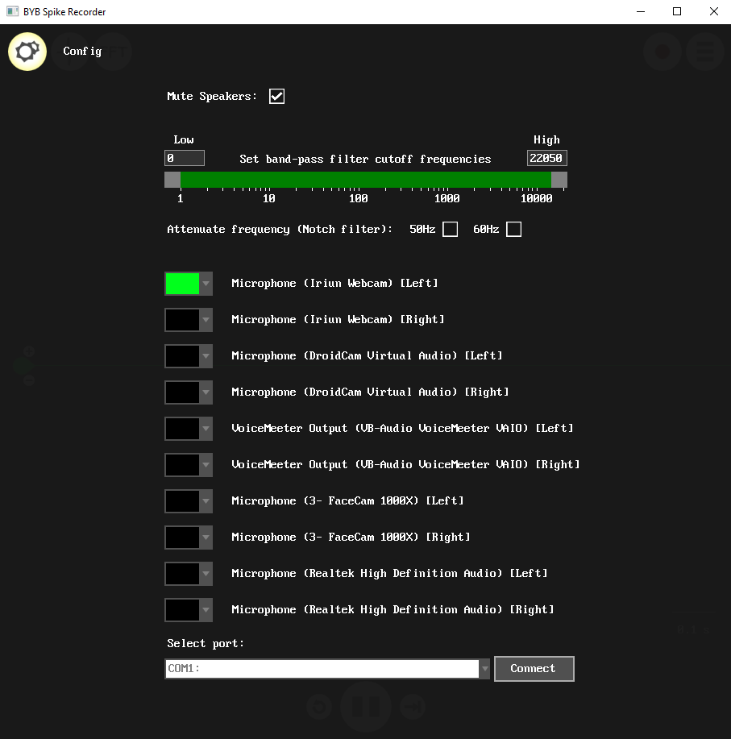Enable the 60Hz notch filter
This screenshot has width=731, height=739.
click(x=513, y=230)
